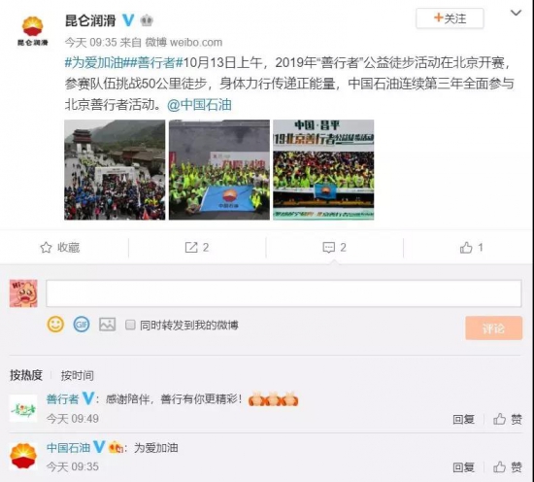Open the @中国石油 mention link
534x482 pixels.
click(x=199, y=105)
